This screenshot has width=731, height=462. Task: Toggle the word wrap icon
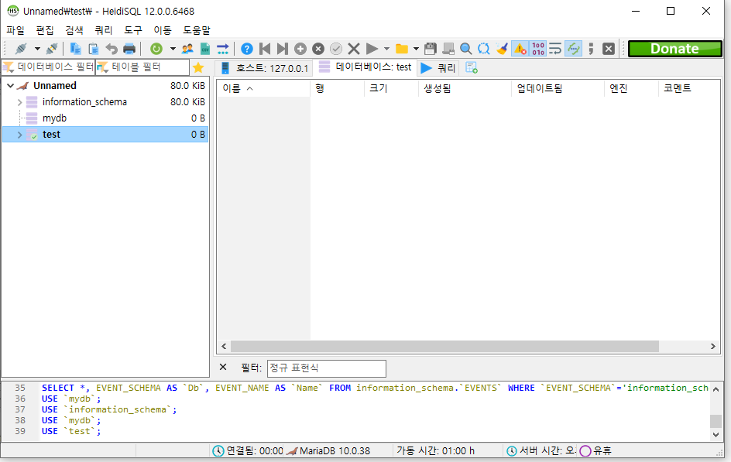click(x=555, y=49)
